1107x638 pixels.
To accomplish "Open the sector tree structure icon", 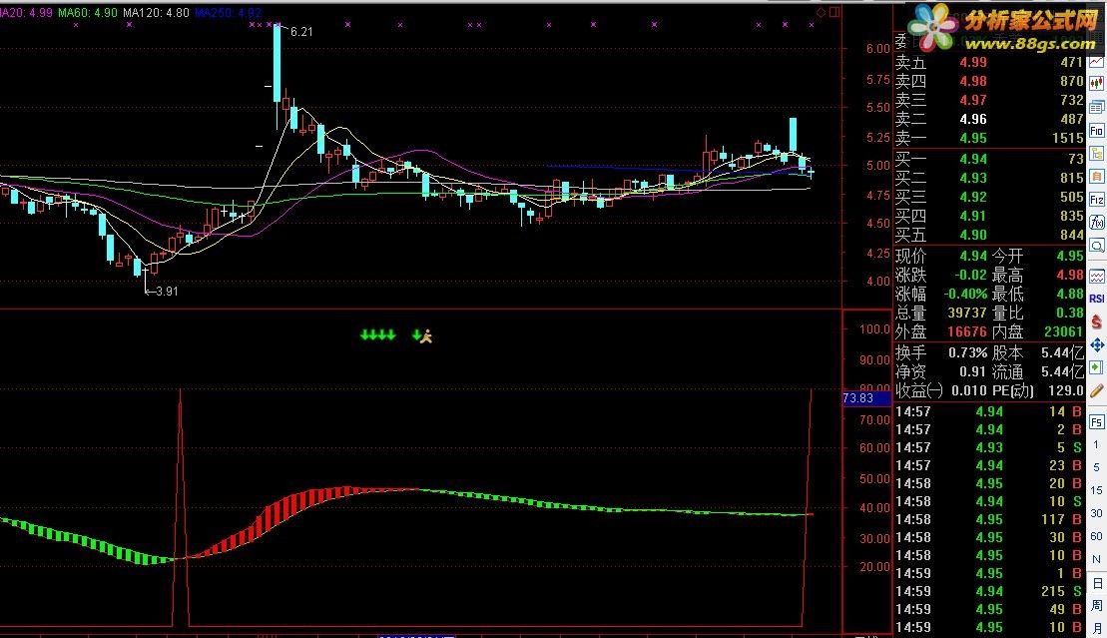I will coord(1096,154).
